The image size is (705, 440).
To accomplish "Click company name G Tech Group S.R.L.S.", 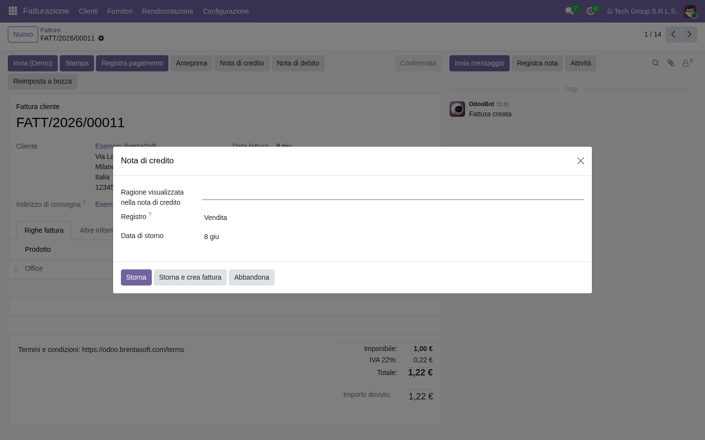I will pos(642,11).
